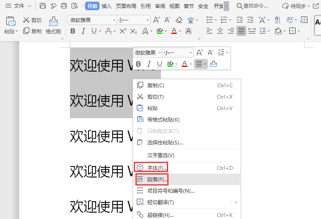The width and height of the screenshot is (321, 219).
Task: Click format painter in floating mini toolbar
Action: 213,64
